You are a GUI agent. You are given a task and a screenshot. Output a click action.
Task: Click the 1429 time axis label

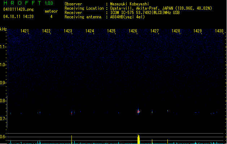(x=197, y=31)
